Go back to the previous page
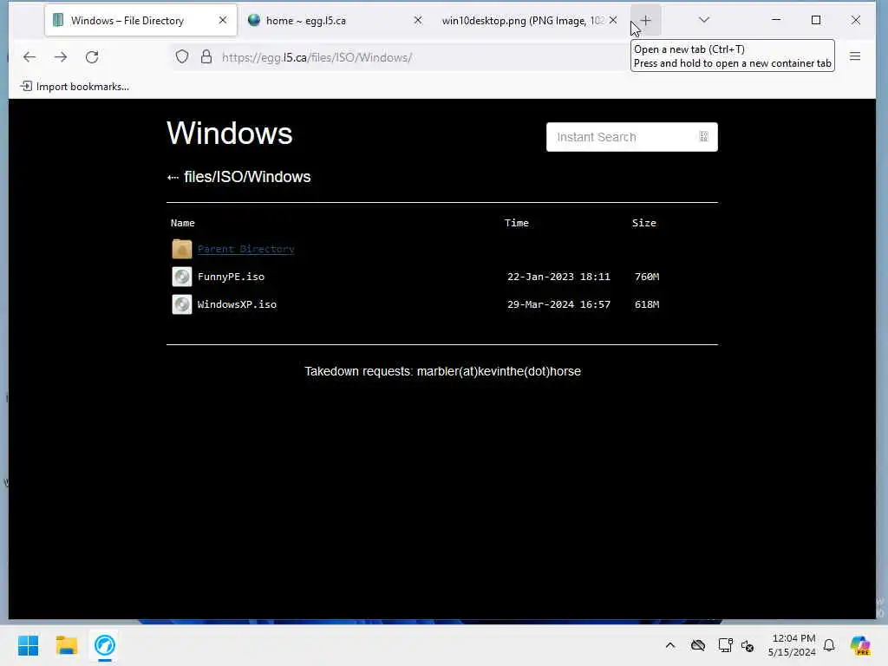This screenshot has height=666, width=888. pyautogui.click(x=29, y=57)
